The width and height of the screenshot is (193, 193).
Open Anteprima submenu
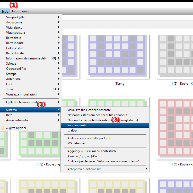[x=31, y=79]
